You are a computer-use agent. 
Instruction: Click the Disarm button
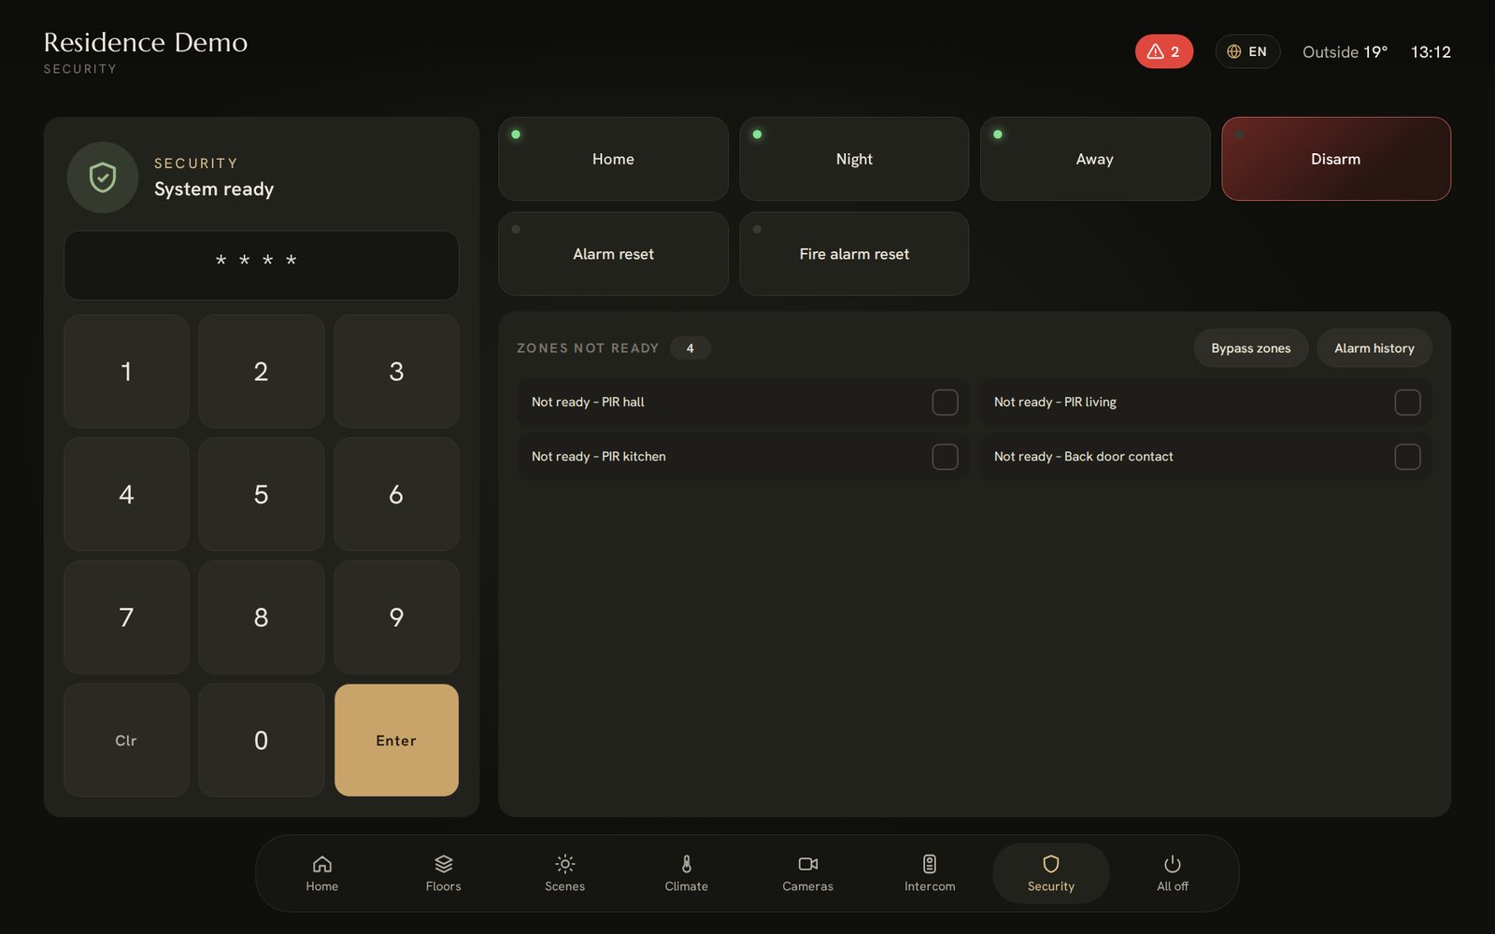click(x=1336, y=159)
